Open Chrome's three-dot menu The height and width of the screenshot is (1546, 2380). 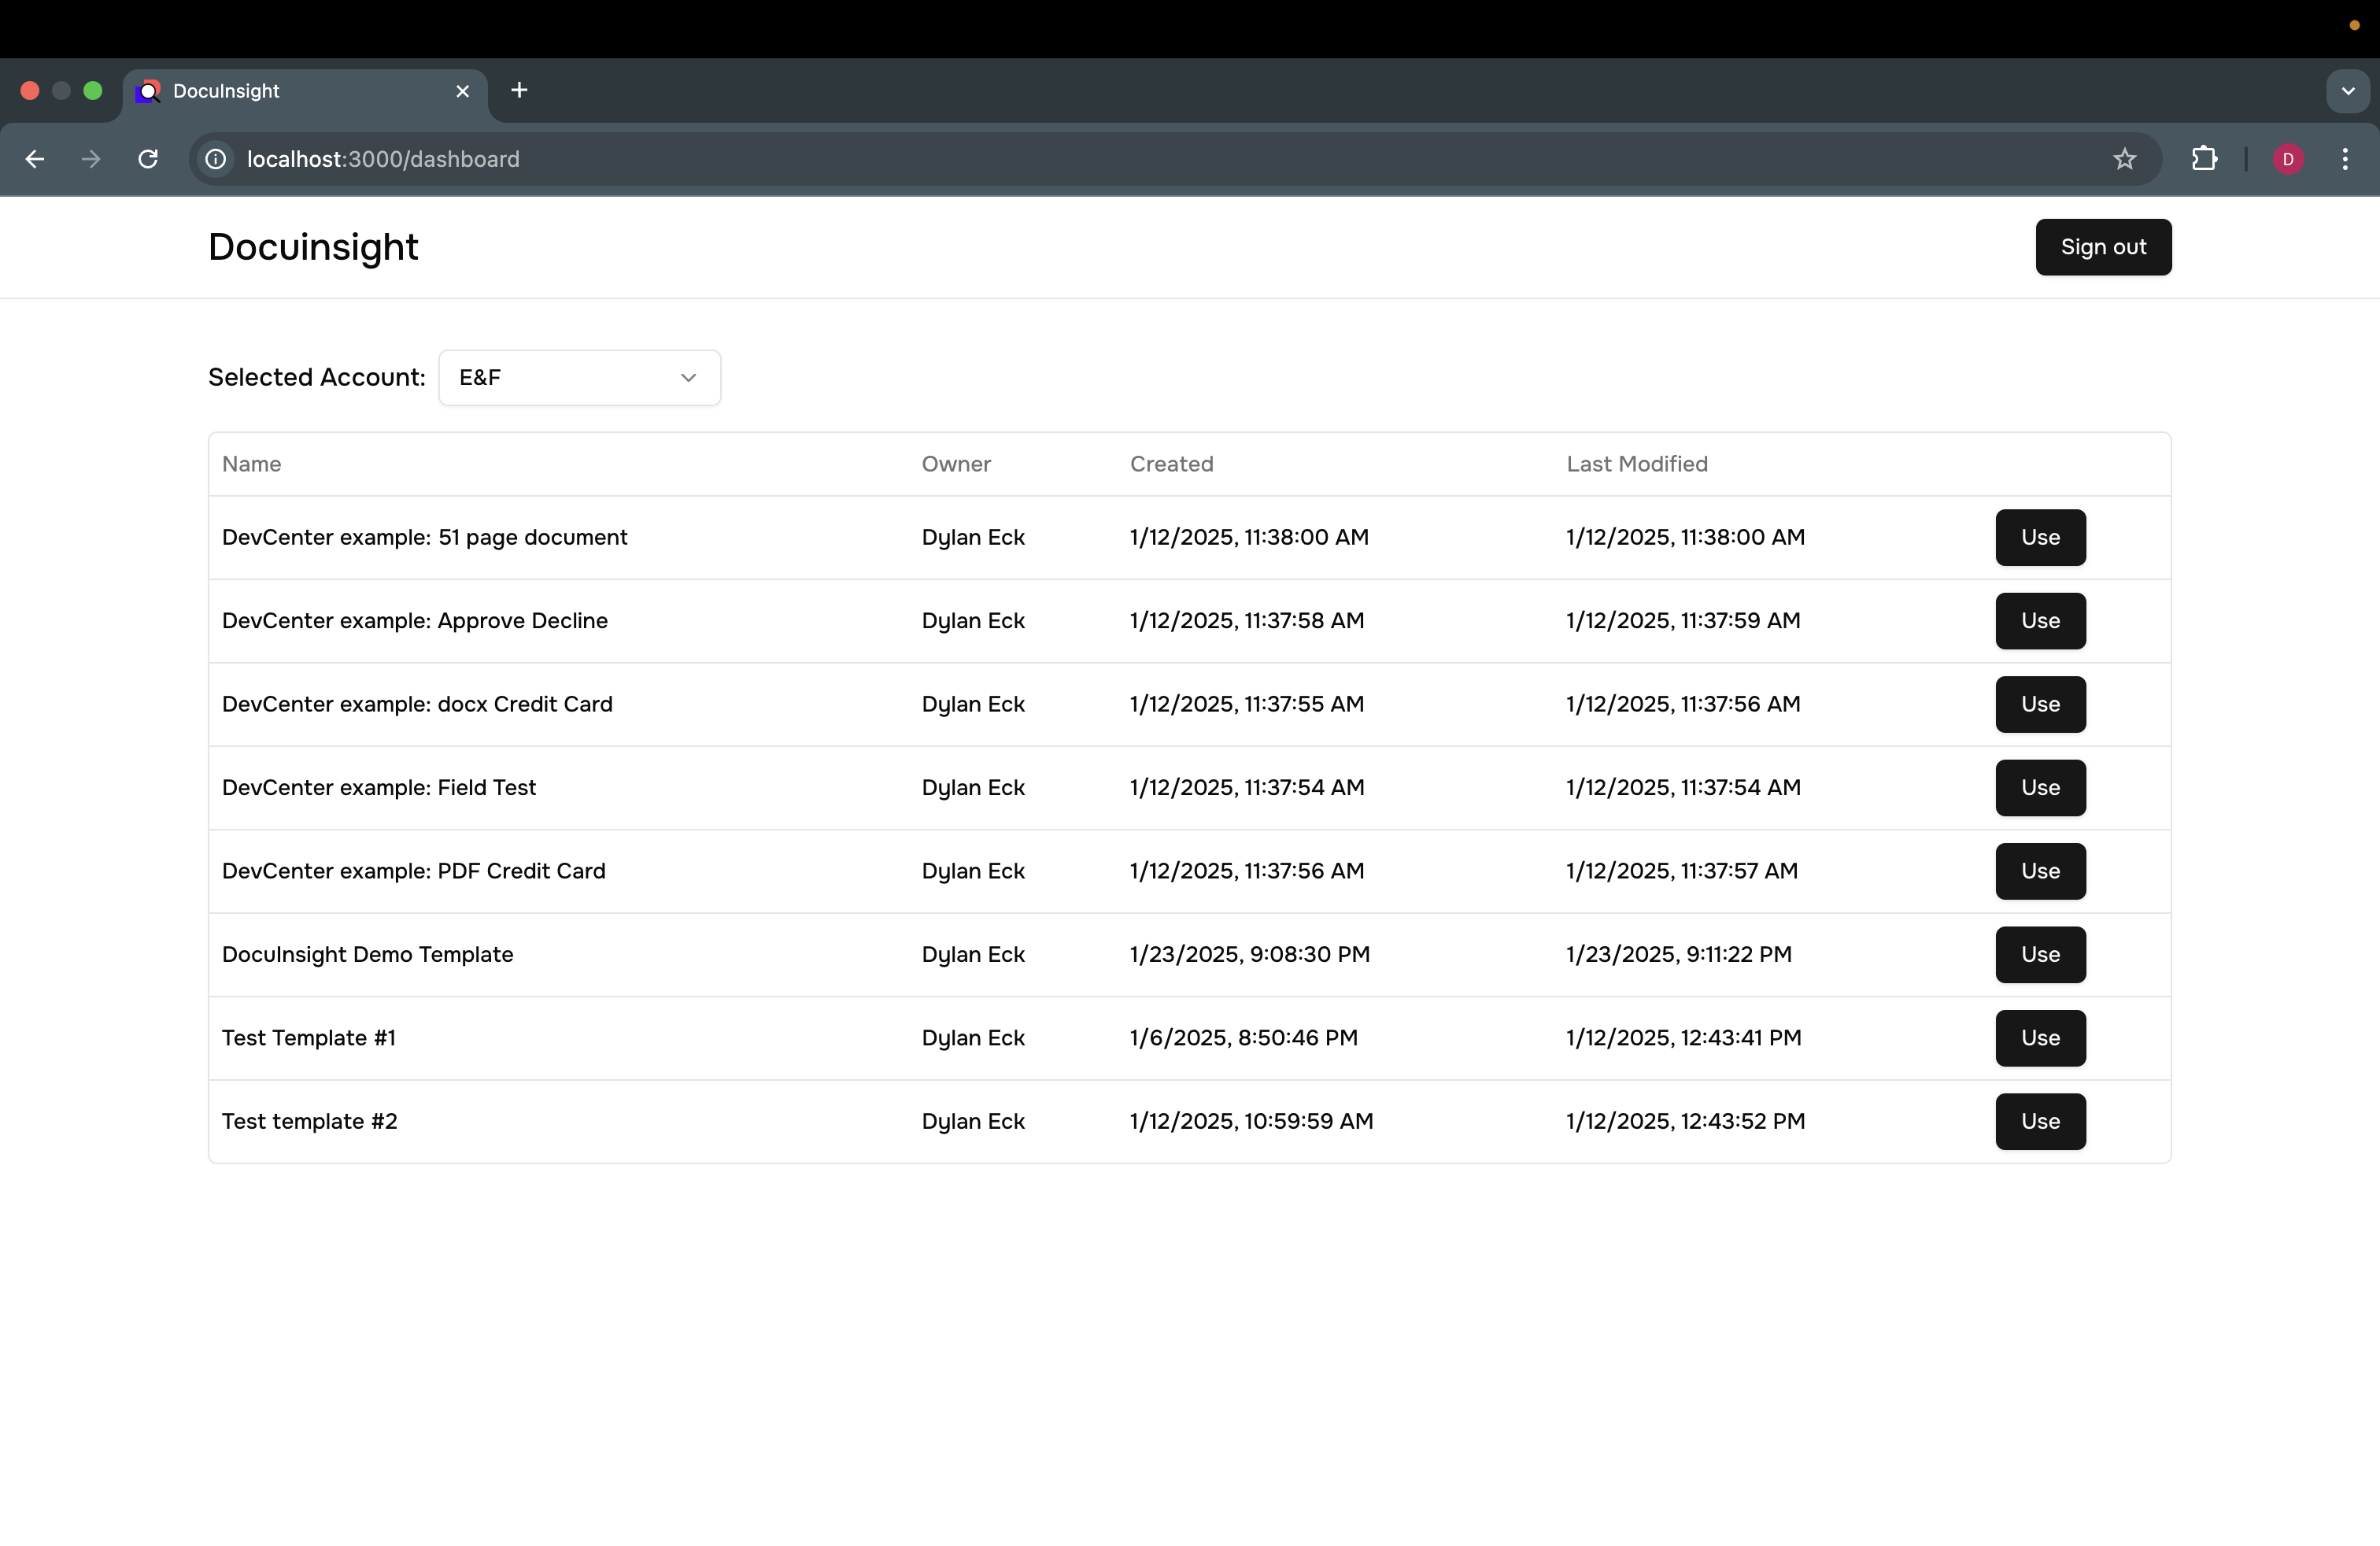[2344, 159]
